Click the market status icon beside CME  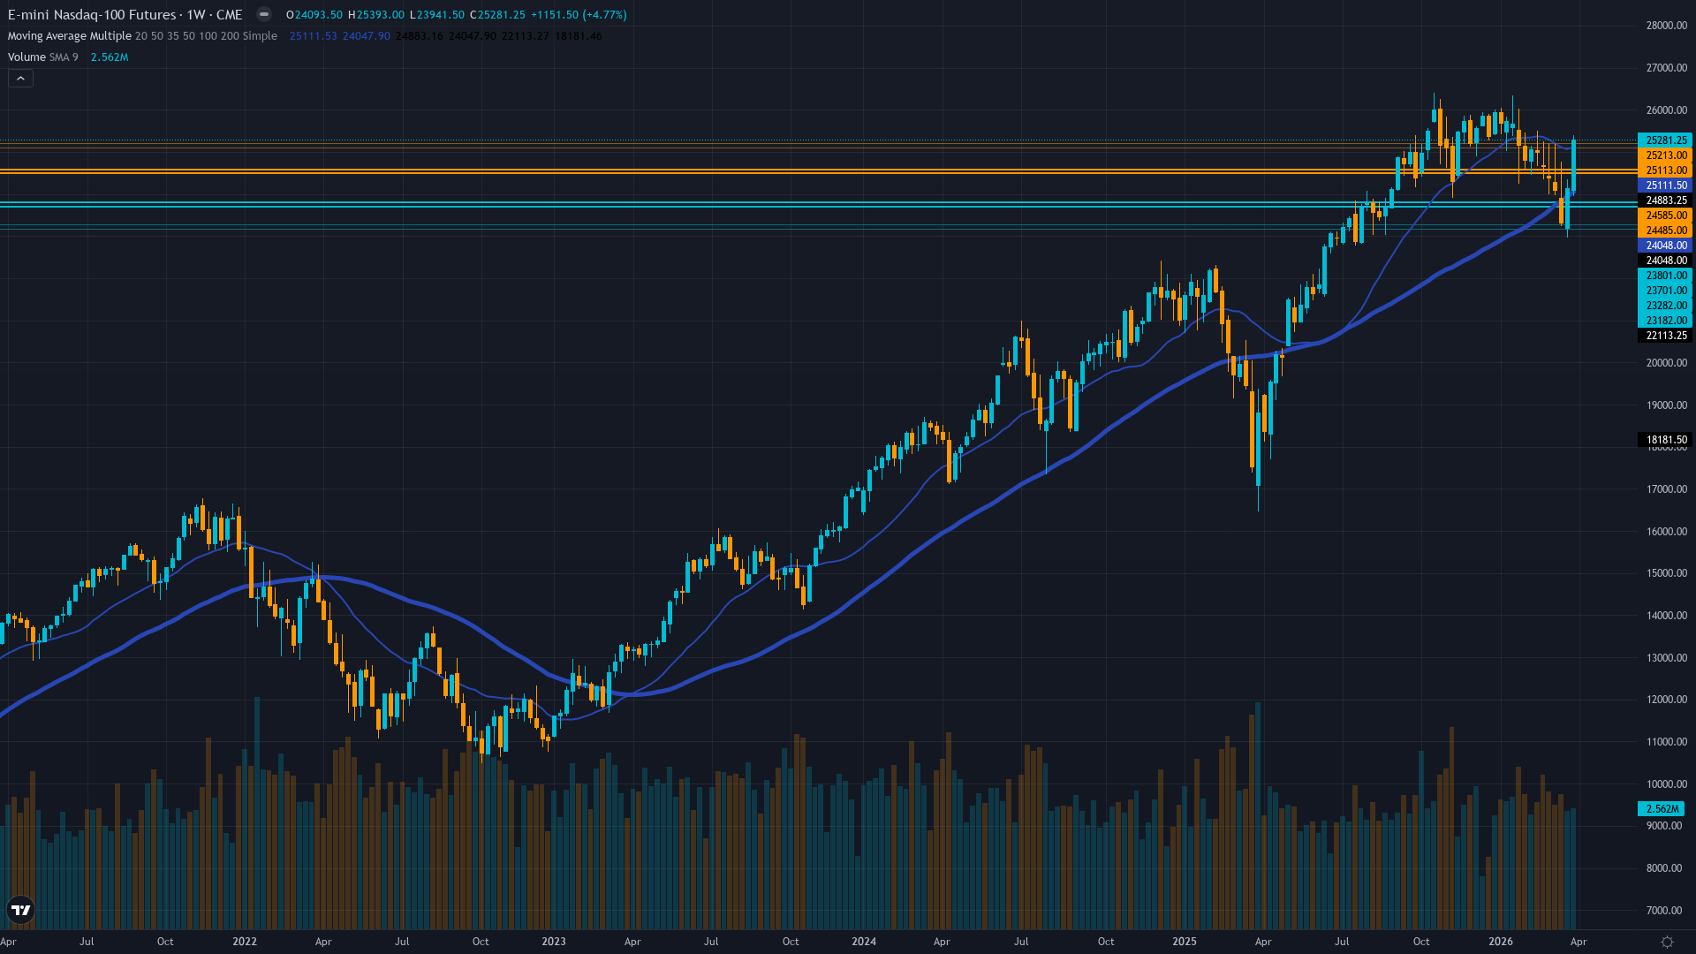(264, 14)
